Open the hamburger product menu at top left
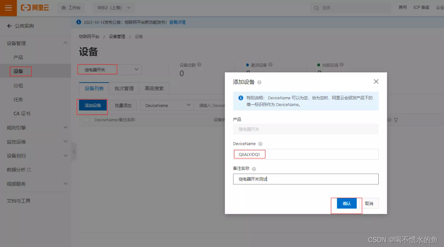This screenshot has width=444, height=247. 8,7
